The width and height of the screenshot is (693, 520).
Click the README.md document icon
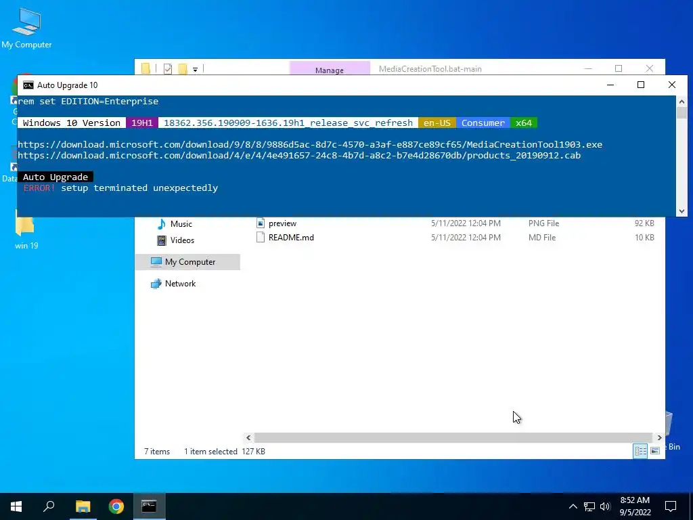click(261, 237)
